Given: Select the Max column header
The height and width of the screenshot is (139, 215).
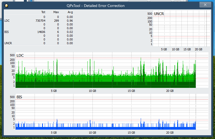Looking at the screenshot, I should pos(56,12).
